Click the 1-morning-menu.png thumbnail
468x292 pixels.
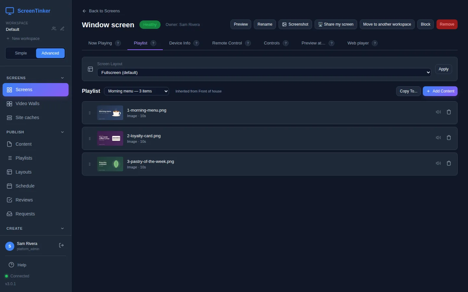110,113
